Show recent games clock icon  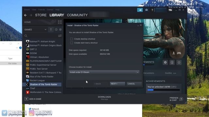56,30
